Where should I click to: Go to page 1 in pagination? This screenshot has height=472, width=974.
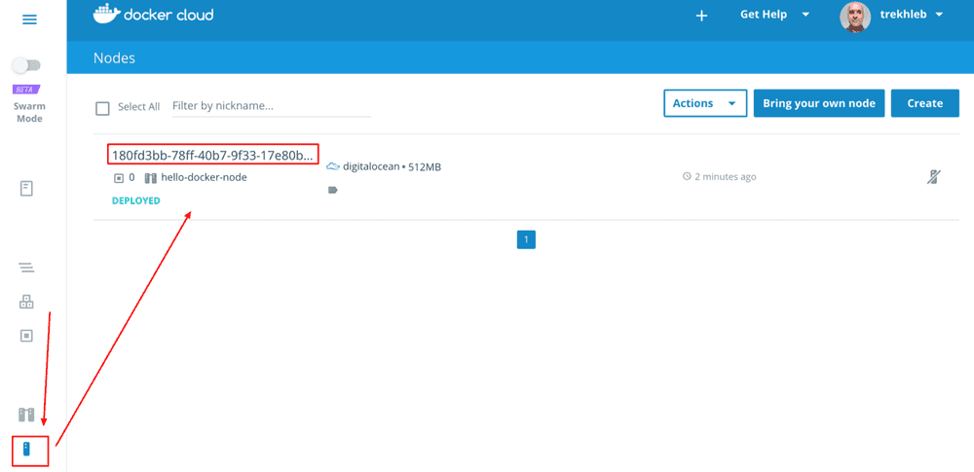[x=526, y=239]
